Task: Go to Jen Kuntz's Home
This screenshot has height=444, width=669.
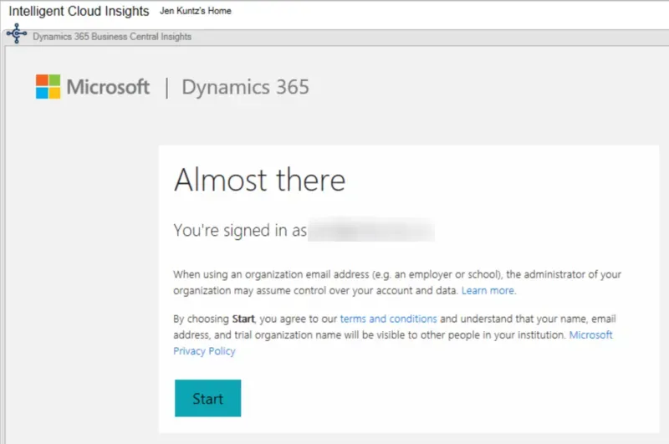Action: tap(195, 12)
